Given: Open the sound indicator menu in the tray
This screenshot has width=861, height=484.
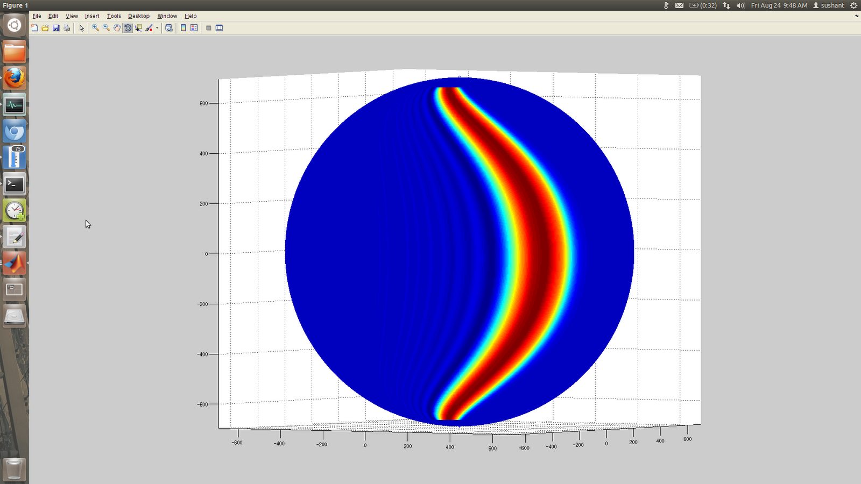Looking at the screenshot, I should [740, 5].
